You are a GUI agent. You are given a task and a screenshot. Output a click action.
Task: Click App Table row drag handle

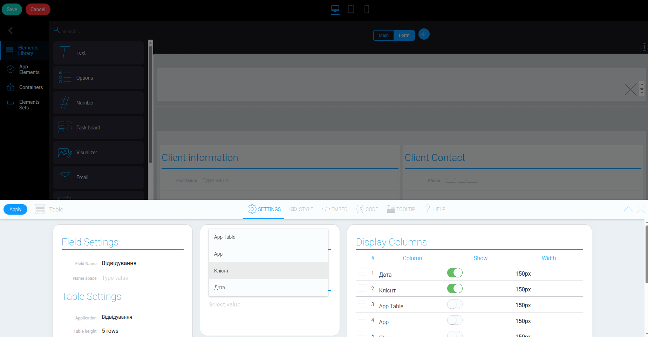pos(361,304)
